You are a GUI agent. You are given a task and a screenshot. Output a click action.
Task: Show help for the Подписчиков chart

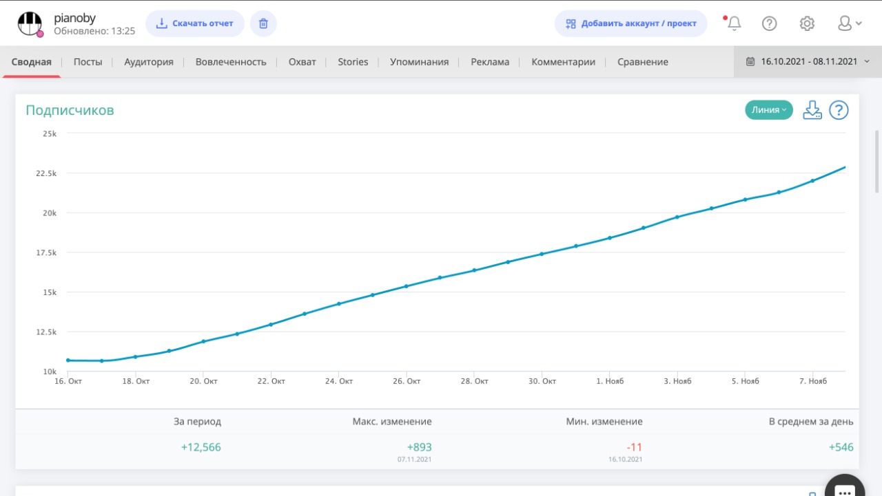(839, 110)
